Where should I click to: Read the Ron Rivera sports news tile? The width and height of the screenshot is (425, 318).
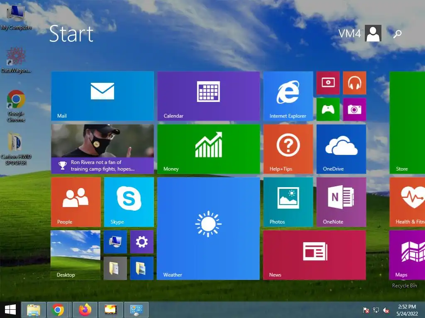[x=103, y=149]
